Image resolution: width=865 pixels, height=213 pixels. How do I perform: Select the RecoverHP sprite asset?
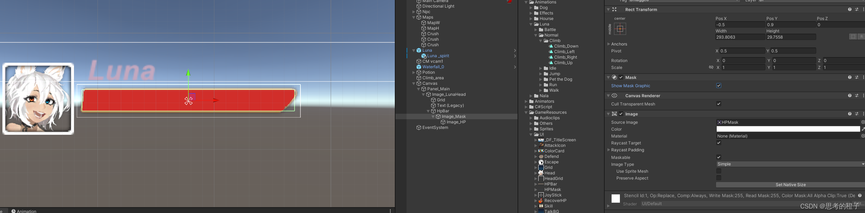pos(552,201)
